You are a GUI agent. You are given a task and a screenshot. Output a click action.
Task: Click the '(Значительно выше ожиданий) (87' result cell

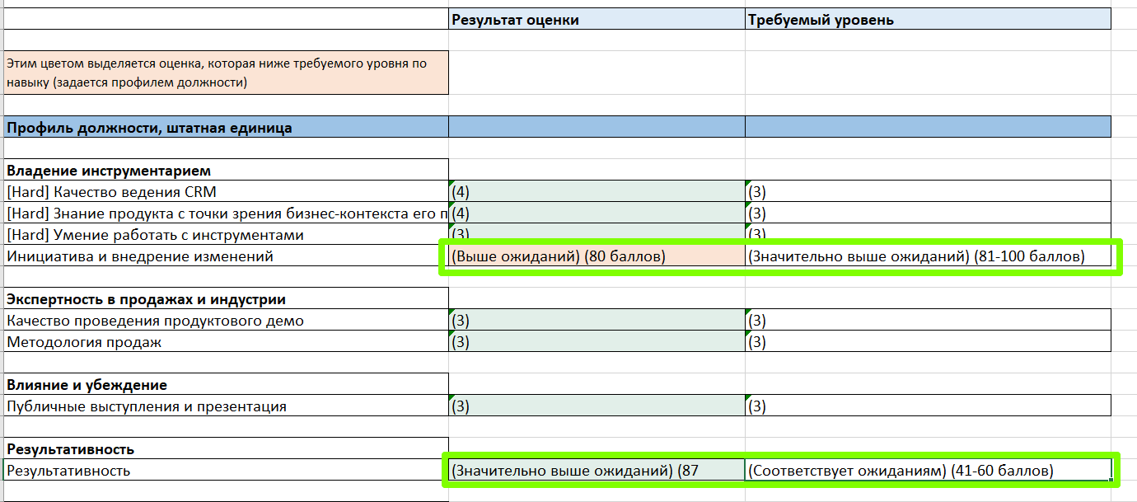pos(597,470)
